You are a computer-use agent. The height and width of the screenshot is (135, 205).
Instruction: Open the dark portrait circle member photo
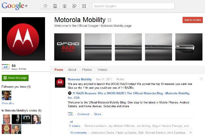pyautogui.click(x=16, y=119)
